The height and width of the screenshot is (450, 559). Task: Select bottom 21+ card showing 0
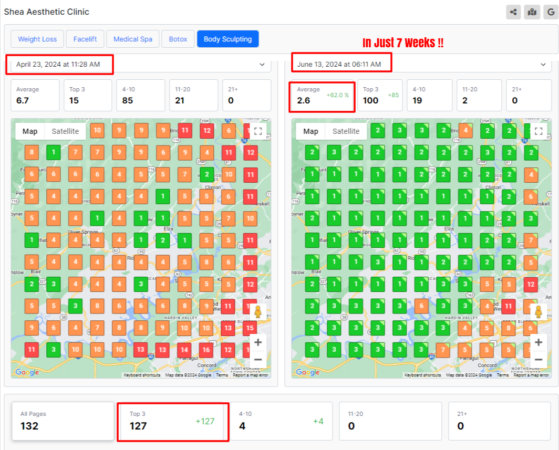click(500, 421)
